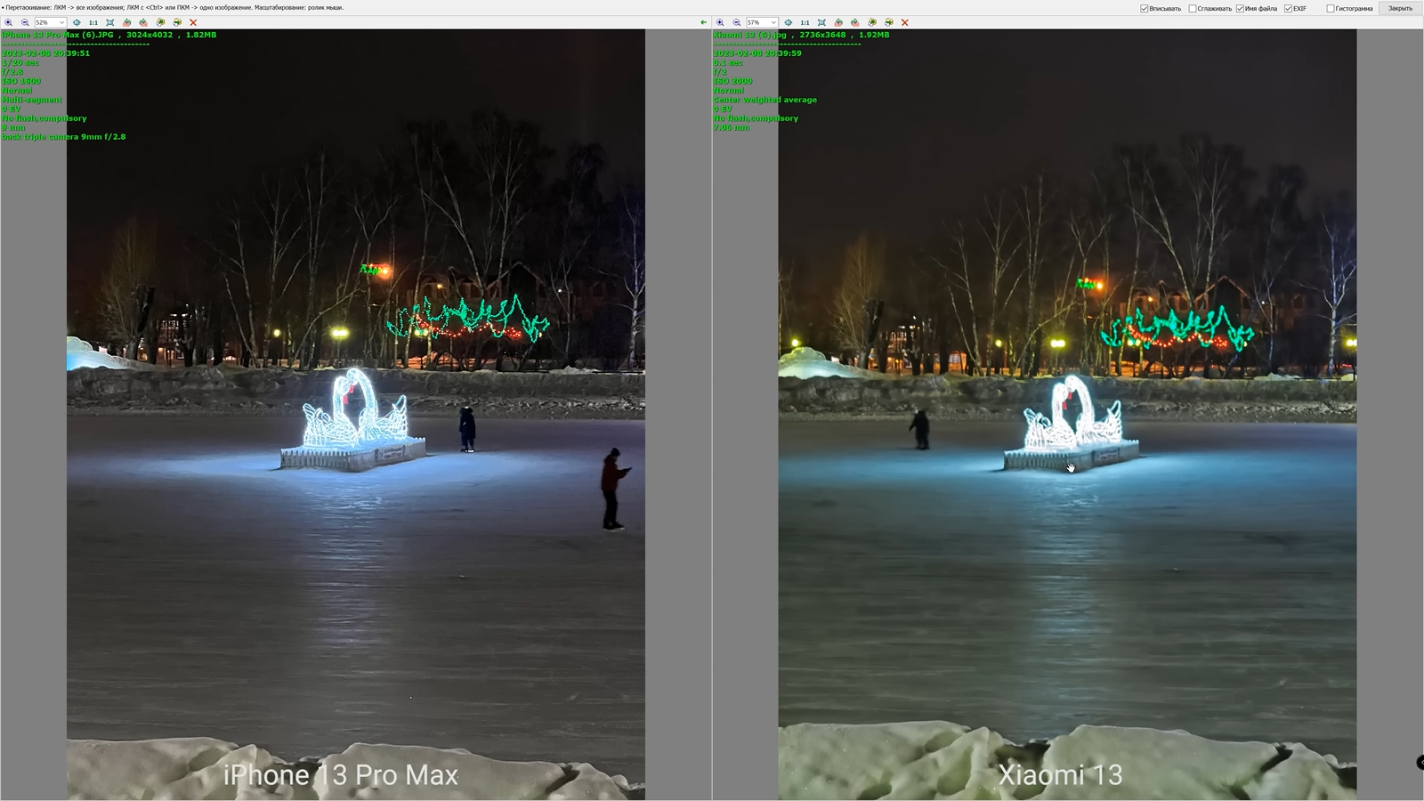Fit left image to window
The image size is (1424, 801).
(x=109, y=22)
